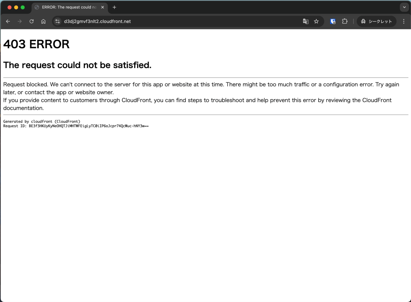This screenshot has height=302, width=411.
Task: Open the home page via house icon
Action: [x=43, y=21]
